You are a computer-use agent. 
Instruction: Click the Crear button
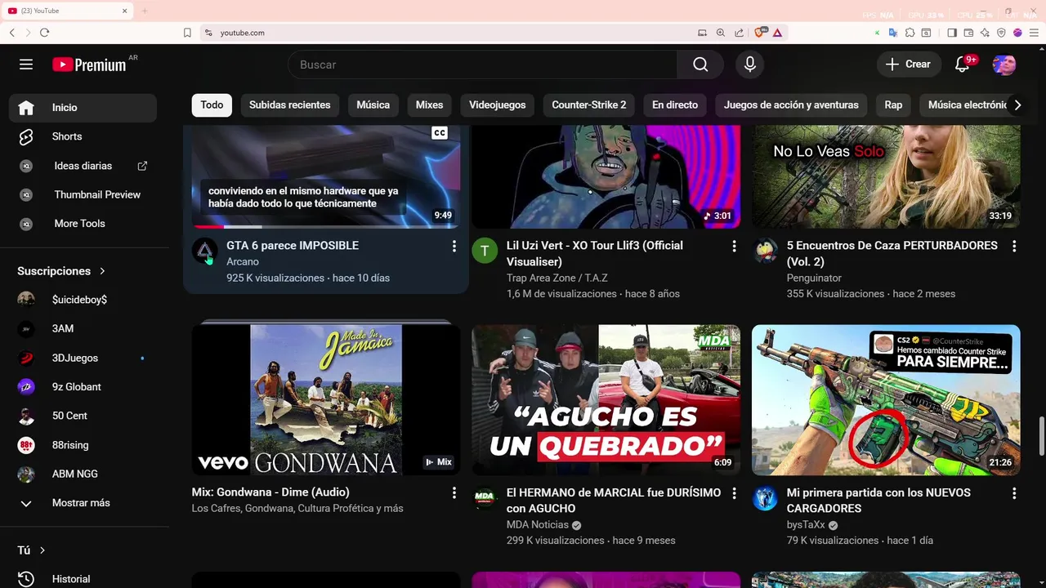click(908, 65)
